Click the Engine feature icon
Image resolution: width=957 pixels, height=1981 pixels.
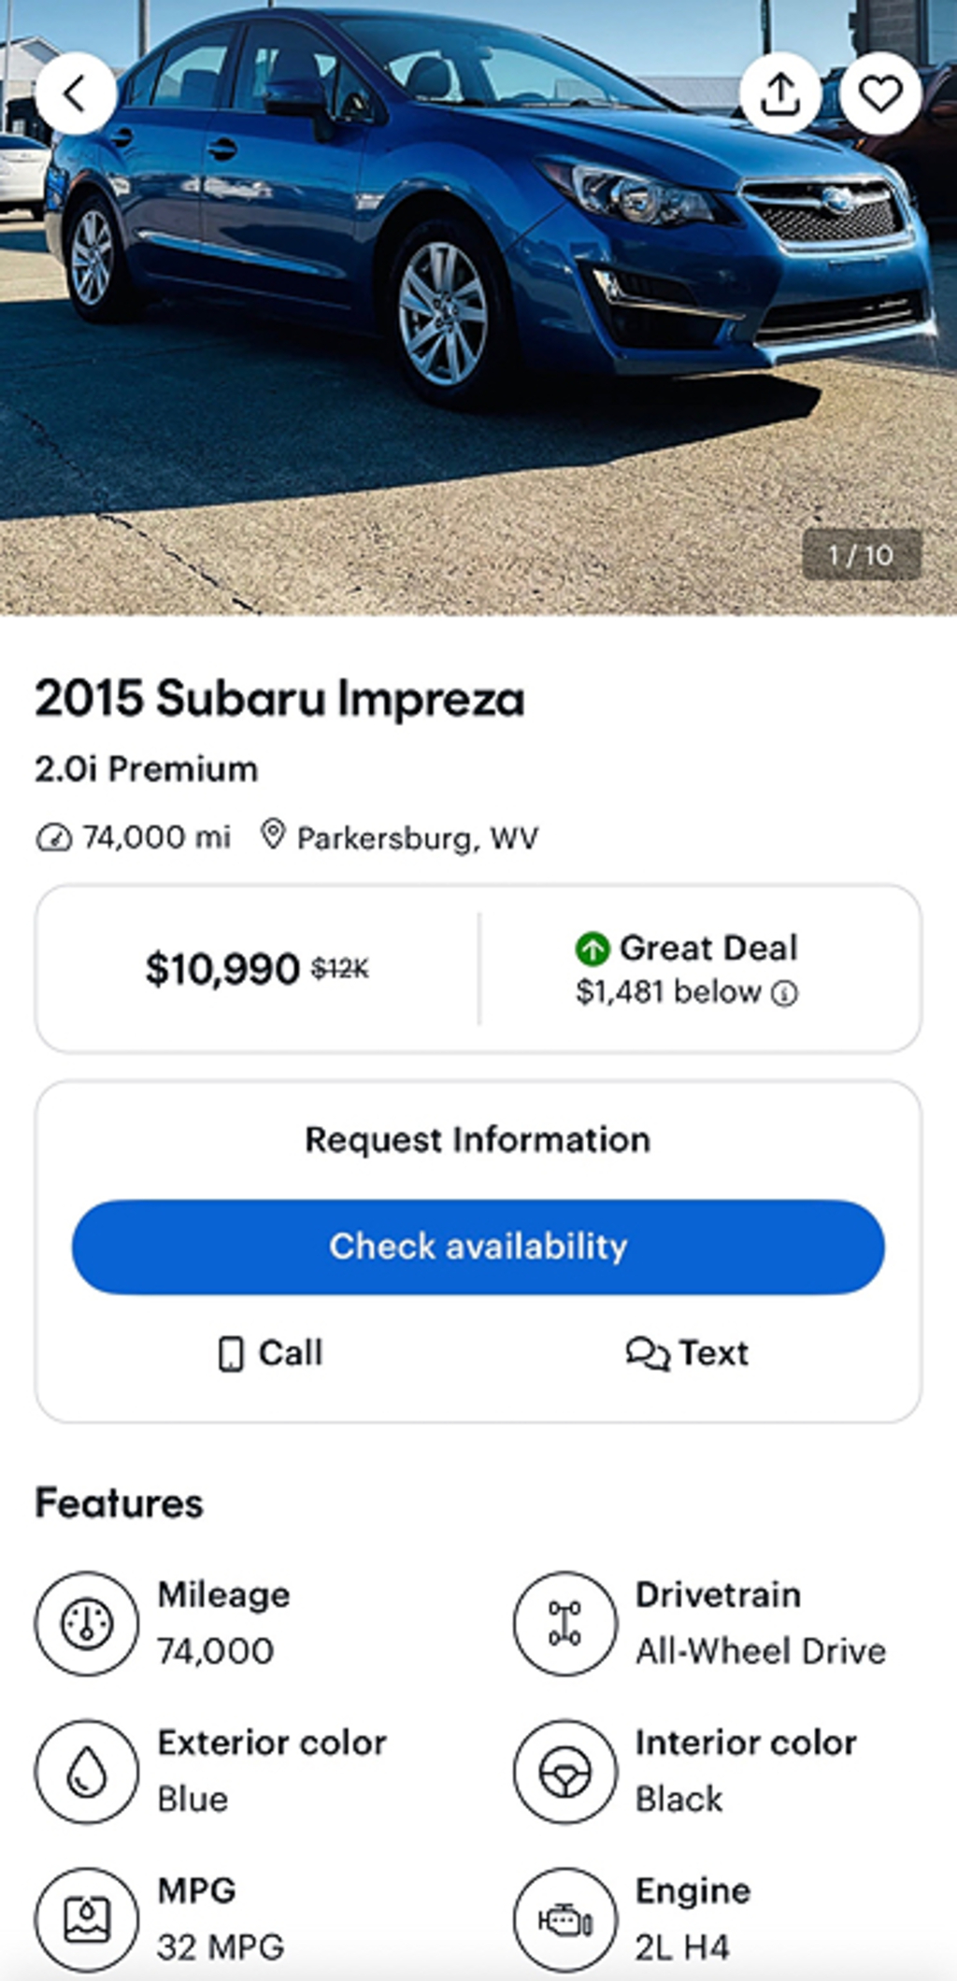click(564, 1919)
